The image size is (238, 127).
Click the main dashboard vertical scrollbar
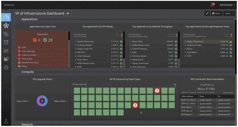tap(236, 47)
